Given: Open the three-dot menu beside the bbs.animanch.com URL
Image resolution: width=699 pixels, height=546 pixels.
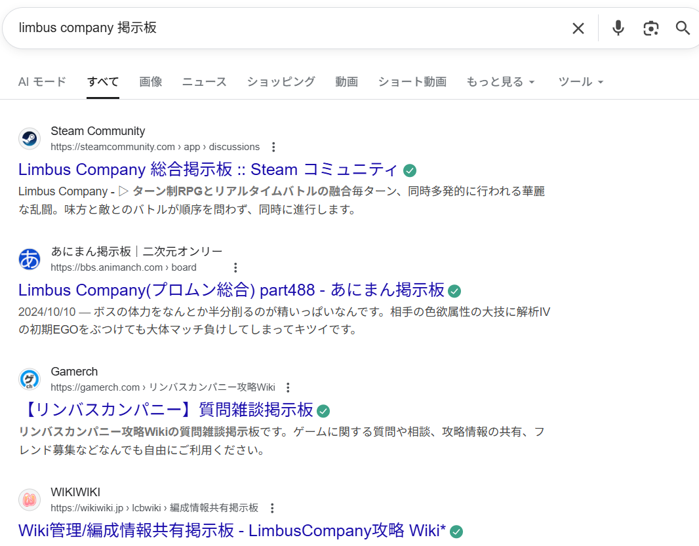Looking at the screenshot, I should (235, 267).
